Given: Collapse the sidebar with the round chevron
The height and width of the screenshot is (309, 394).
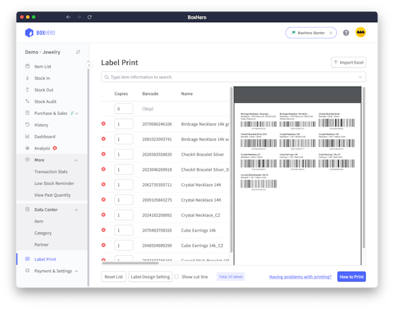Looking at the screenshot, I should (89, 66).
